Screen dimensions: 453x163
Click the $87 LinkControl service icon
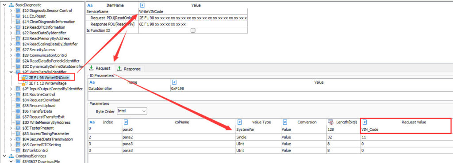[18, 150]
